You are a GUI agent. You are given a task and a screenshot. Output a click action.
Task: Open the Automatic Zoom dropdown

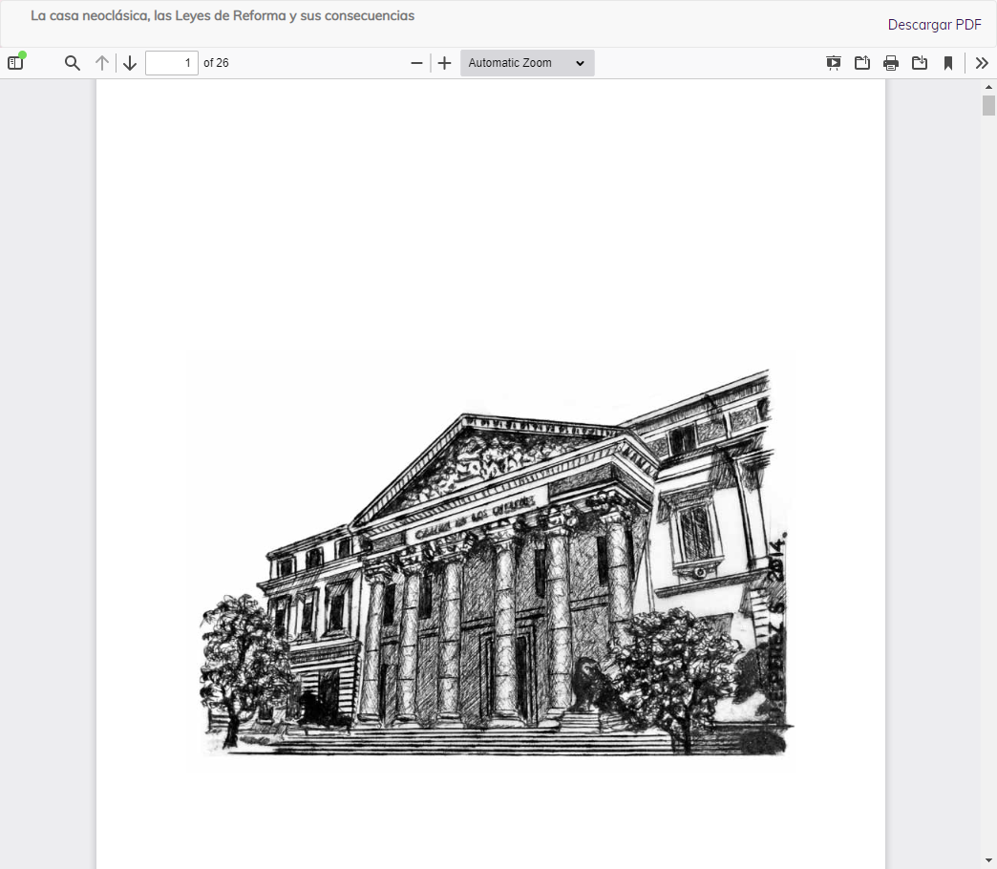coord(527,63)
